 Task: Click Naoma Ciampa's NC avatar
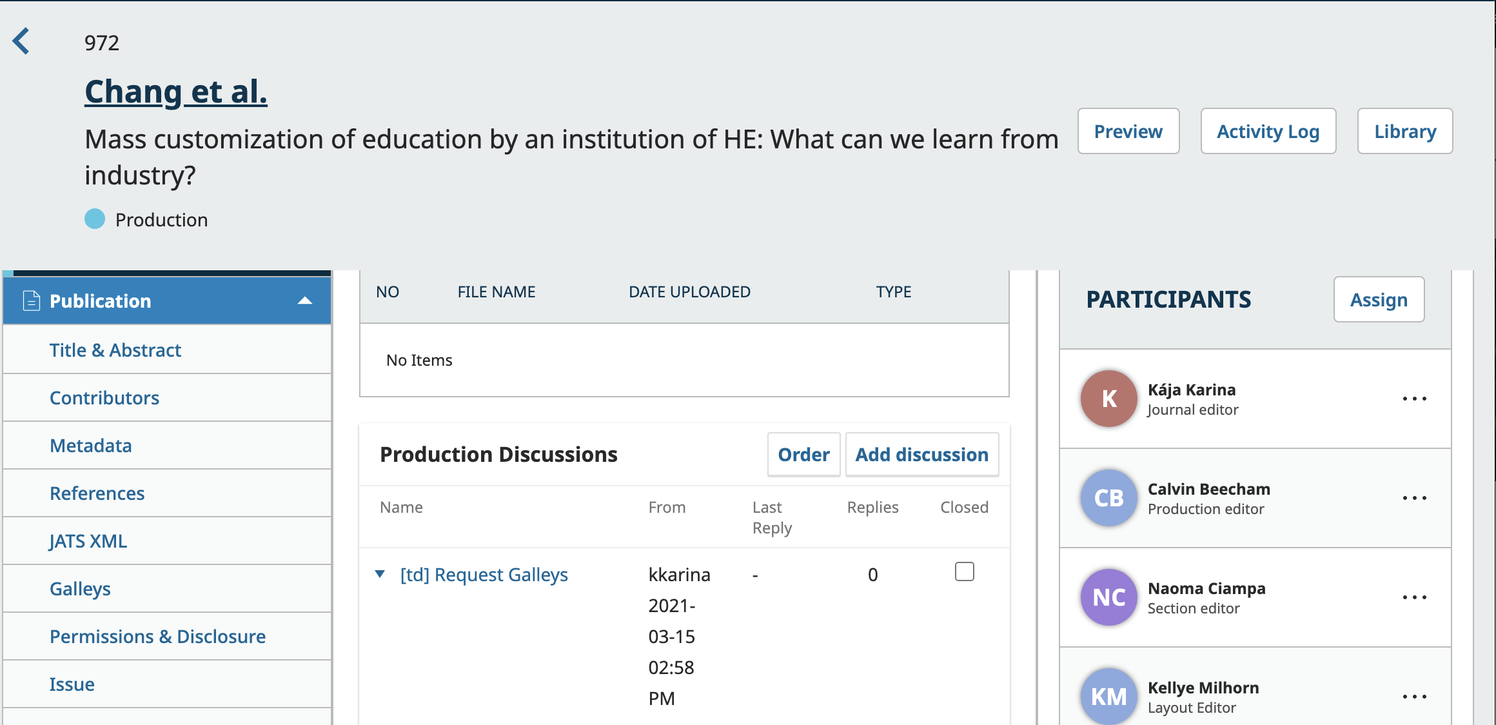point(1108,597)
